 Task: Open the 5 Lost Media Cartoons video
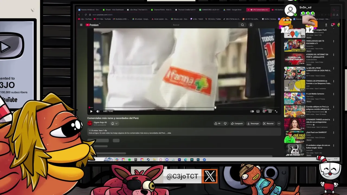point(294,98)
